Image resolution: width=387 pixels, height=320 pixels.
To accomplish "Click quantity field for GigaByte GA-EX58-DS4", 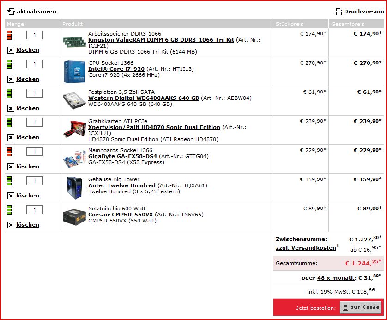I will 35,152.
